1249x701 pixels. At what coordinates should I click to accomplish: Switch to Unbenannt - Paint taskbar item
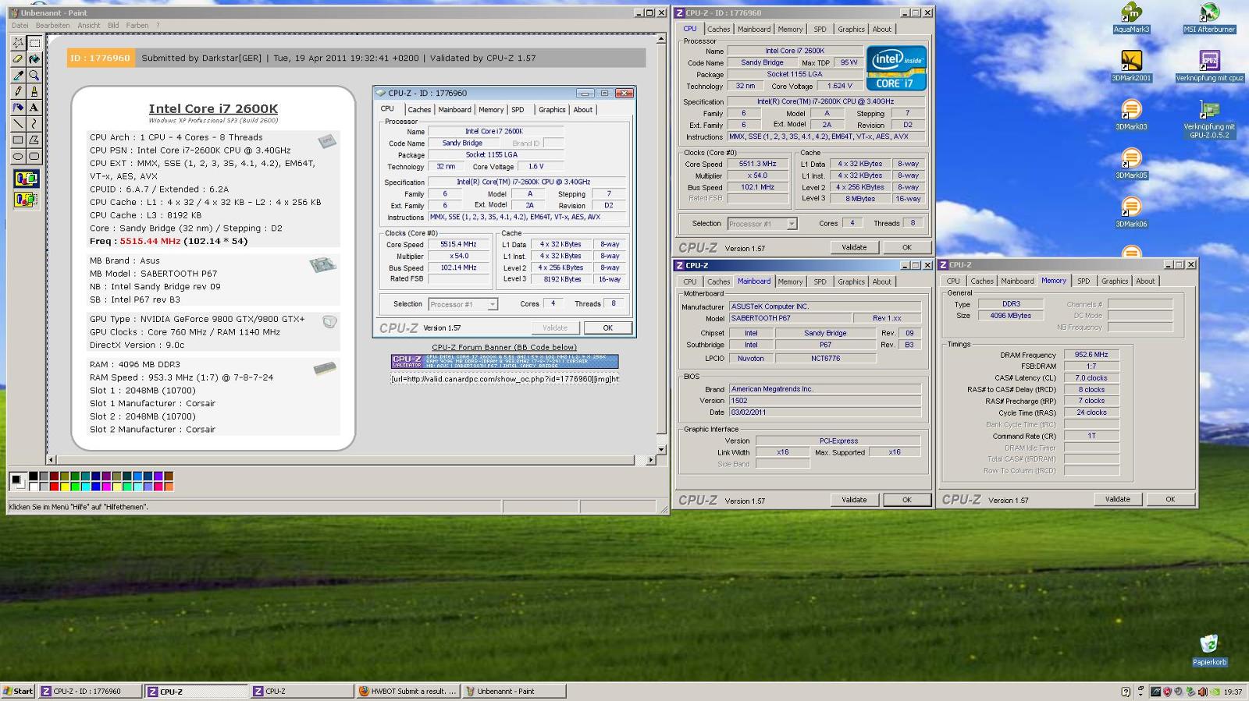pos(512,692)
